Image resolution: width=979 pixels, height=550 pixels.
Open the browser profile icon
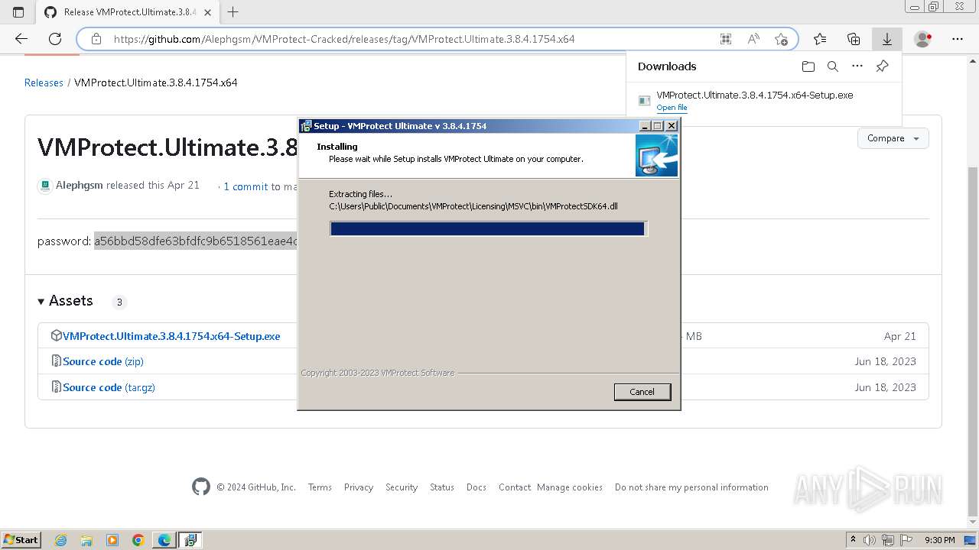923,39
